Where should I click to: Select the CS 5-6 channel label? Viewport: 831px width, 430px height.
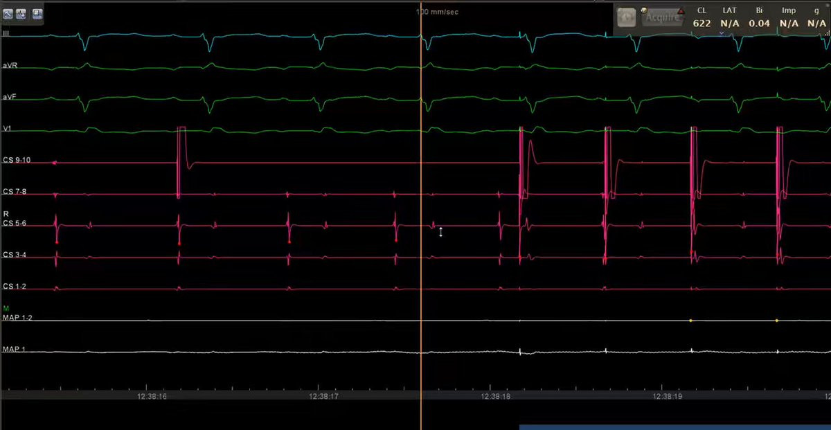pos(15,223)
